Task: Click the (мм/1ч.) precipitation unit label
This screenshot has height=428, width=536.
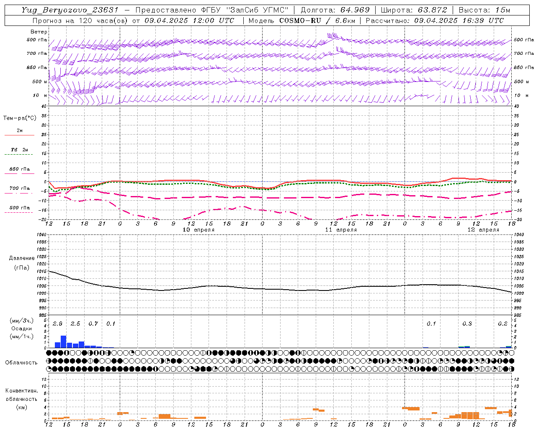Action: coord(21,336)
